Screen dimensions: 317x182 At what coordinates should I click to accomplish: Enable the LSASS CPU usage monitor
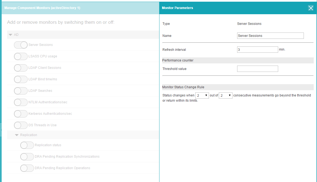coord(21,56)
